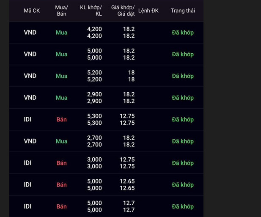Select the Lệnh ĐK column header

click(x=148, y=11)
